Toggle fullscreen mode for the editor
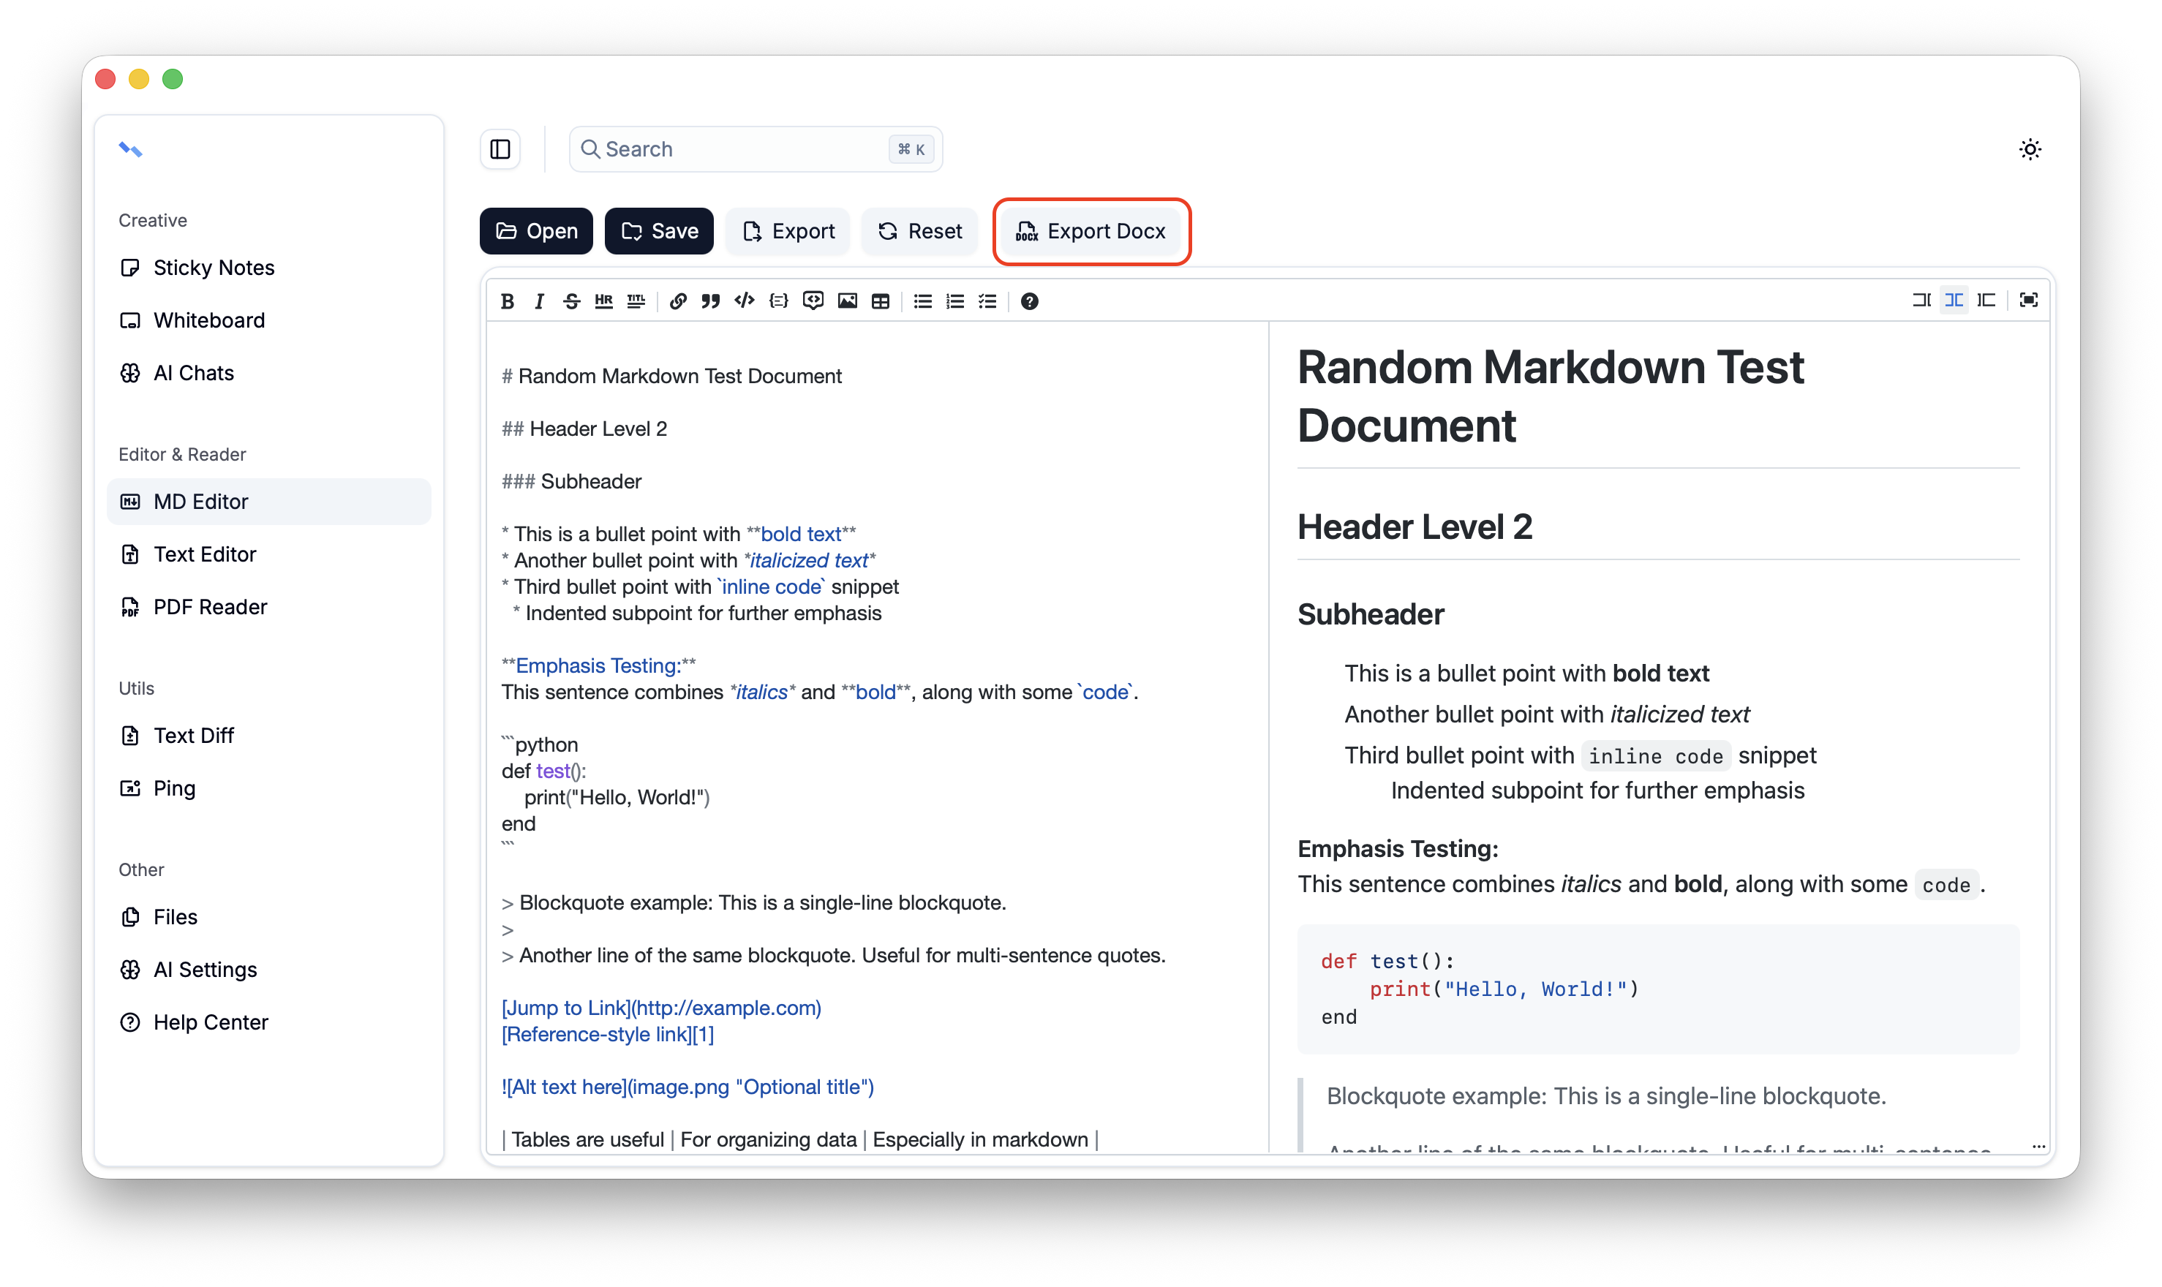 (2030, 299)
